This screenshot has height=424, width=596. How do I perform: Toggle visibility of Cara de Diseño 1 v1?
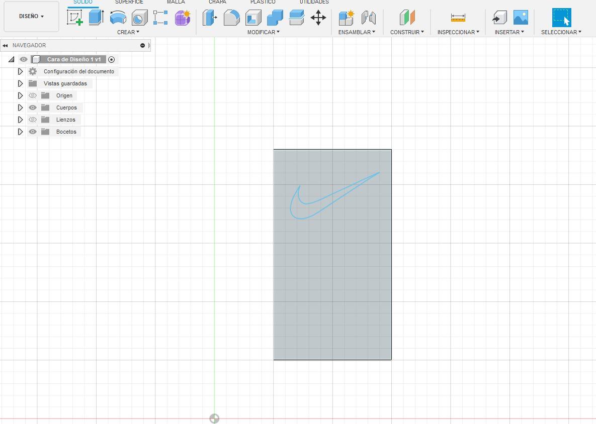click(24, 59)
